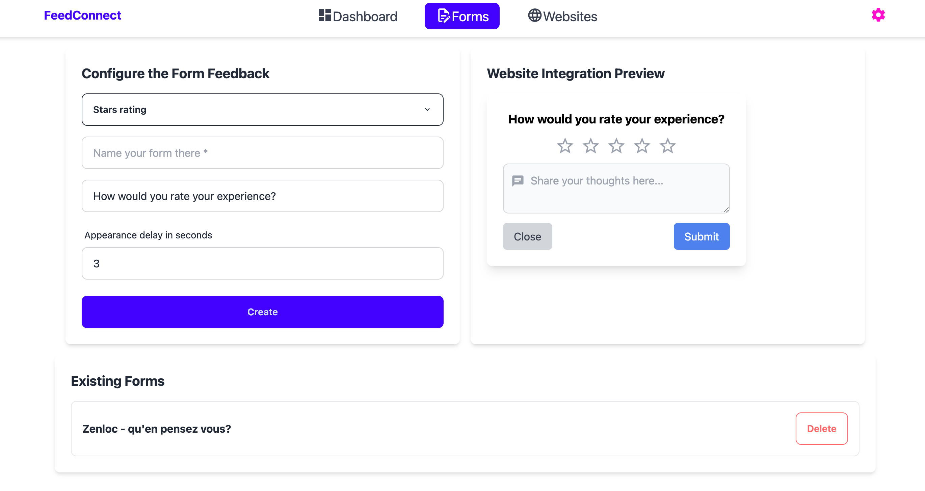
Task: Select the third rating star
Action: tap(616, 146)
